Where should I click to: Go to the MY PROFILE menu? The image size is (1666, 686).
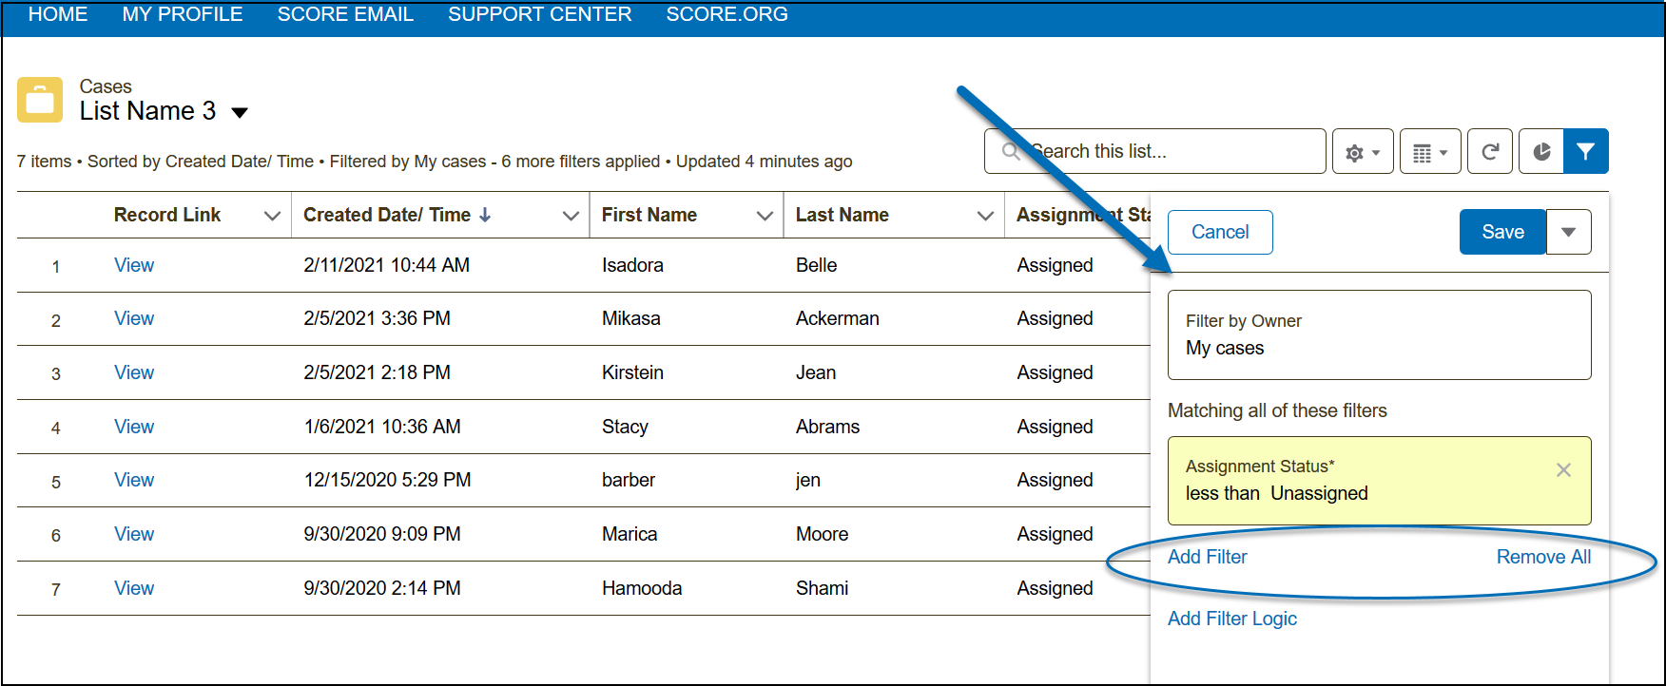183,14
